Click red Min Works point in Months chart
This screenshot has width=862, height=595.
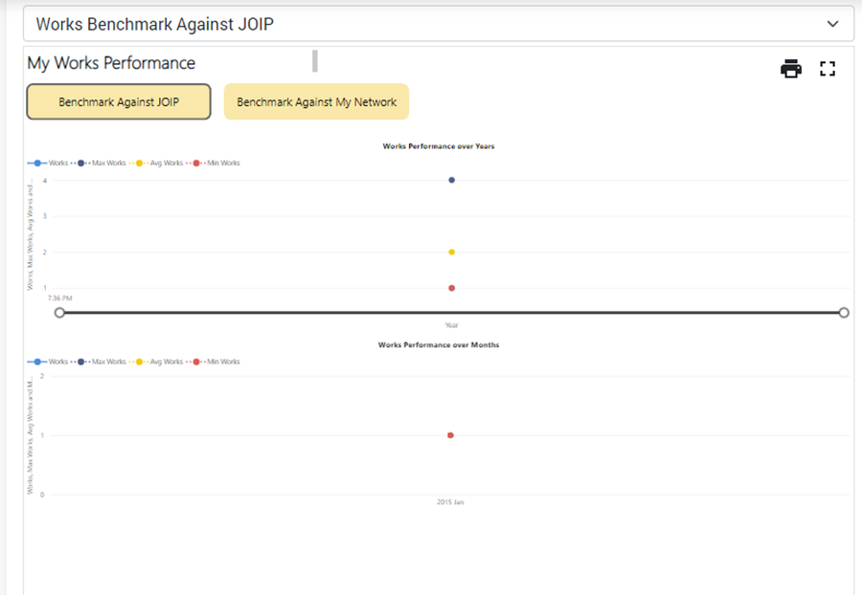451,435
